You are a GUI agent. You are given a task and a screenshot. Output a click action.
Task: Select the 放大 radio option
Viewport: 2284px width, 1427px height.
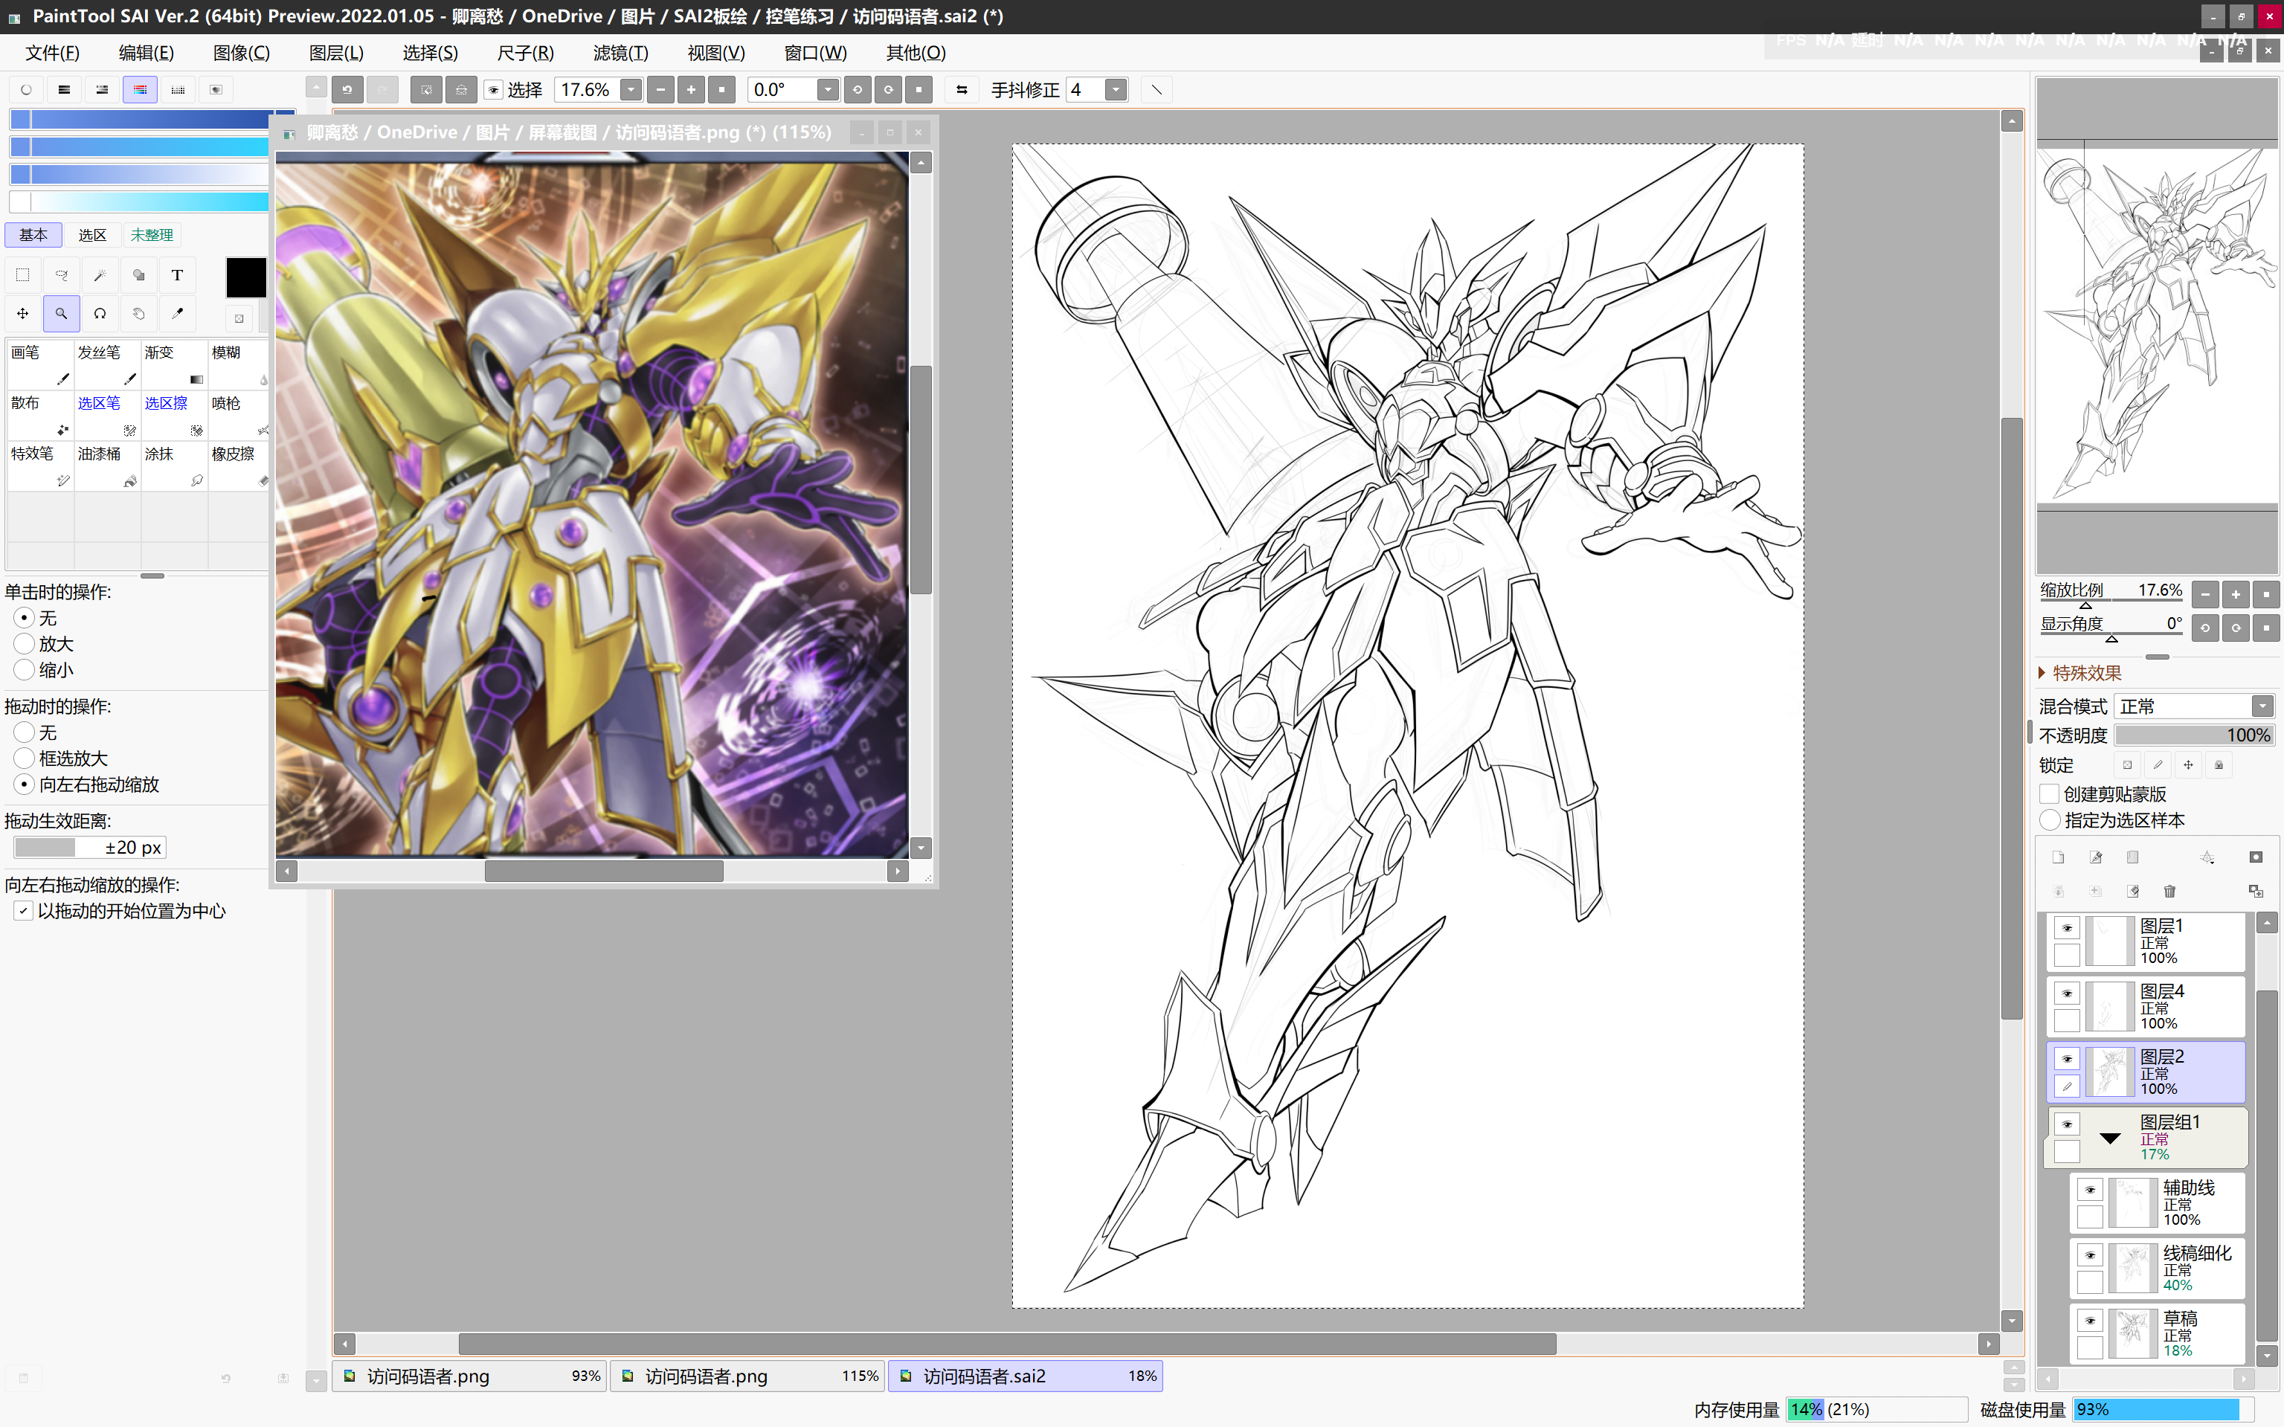25,644
